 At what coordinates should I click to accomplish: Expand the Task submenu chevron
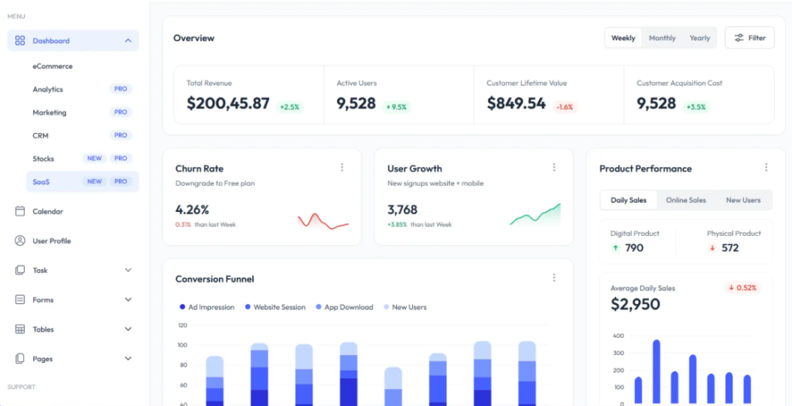128,270
